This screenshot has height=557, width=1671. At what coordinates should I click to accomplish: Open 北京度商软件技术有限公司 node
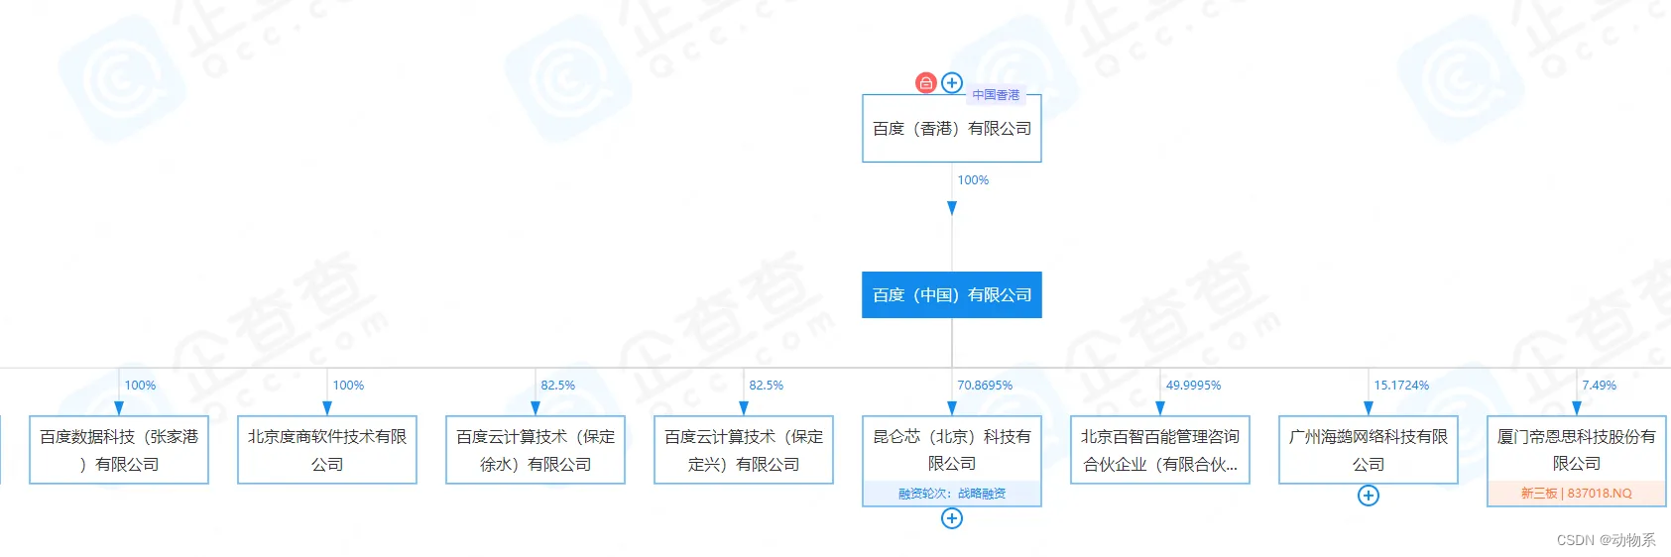(327, 450)
